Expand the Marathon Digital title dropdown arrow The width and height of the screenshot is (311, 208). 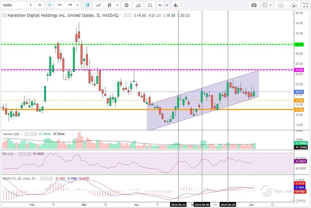click(120, 16)
